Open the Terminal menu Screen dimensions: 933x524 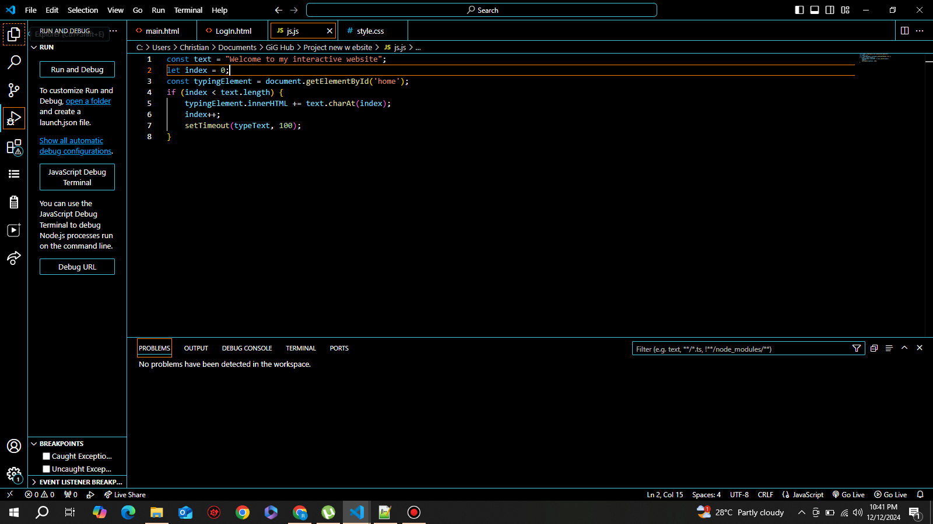click(x=188, y=10)
